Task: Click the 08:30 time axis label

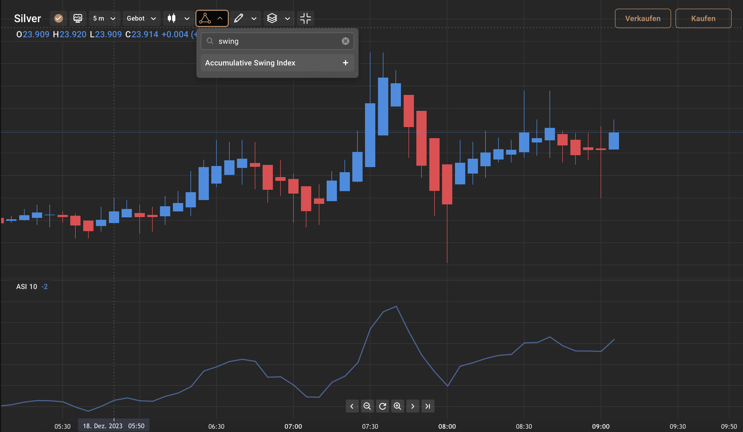Action: point(524,426)
